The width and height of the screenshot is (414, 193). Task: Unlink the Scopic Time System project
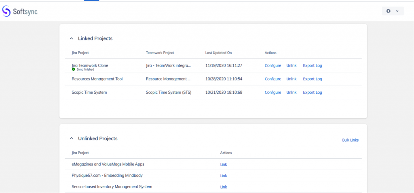tap(291, 92)
